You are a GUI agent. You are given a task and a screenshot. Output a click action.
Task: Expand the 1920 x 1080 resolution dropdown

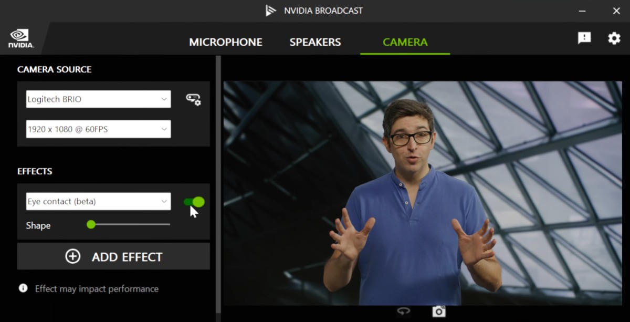point(98,129)
